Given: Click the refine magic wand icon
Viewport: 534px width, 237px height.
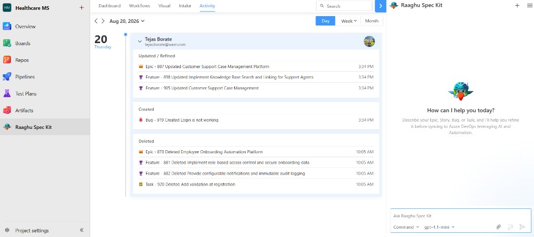Looking at the screenshot, I should (511, 227).
